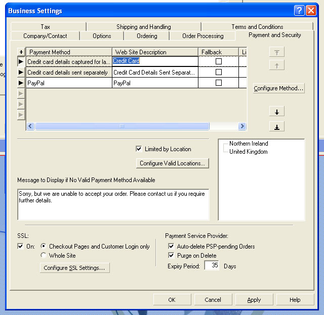
Task: Click the Configure Method button
Action: click(x=278, y=88)
